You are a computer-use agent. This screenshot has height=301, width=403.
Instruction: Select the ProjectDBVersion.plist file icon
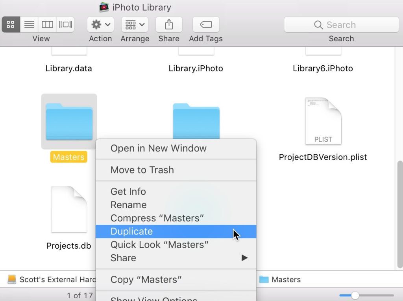[323, 120]
